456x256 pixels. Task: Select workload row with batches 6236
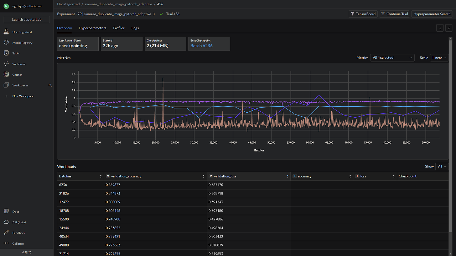click(x=253, y=185)
